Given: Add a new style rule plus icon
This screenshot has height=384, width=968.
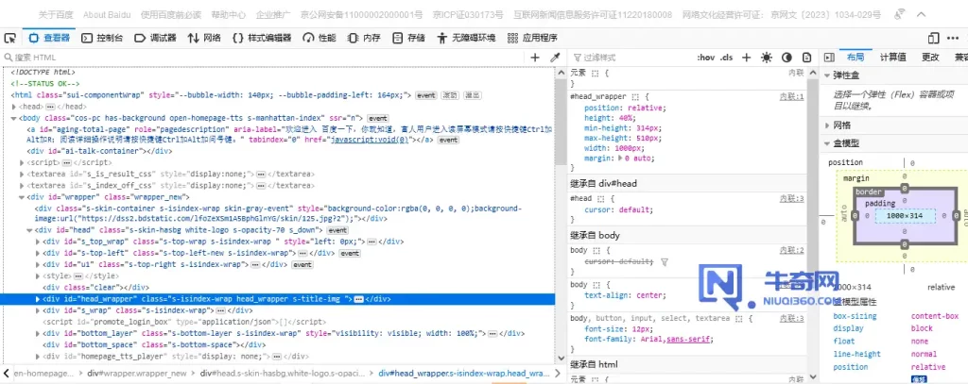Looking at the screenshot, I should click(746, 58).
